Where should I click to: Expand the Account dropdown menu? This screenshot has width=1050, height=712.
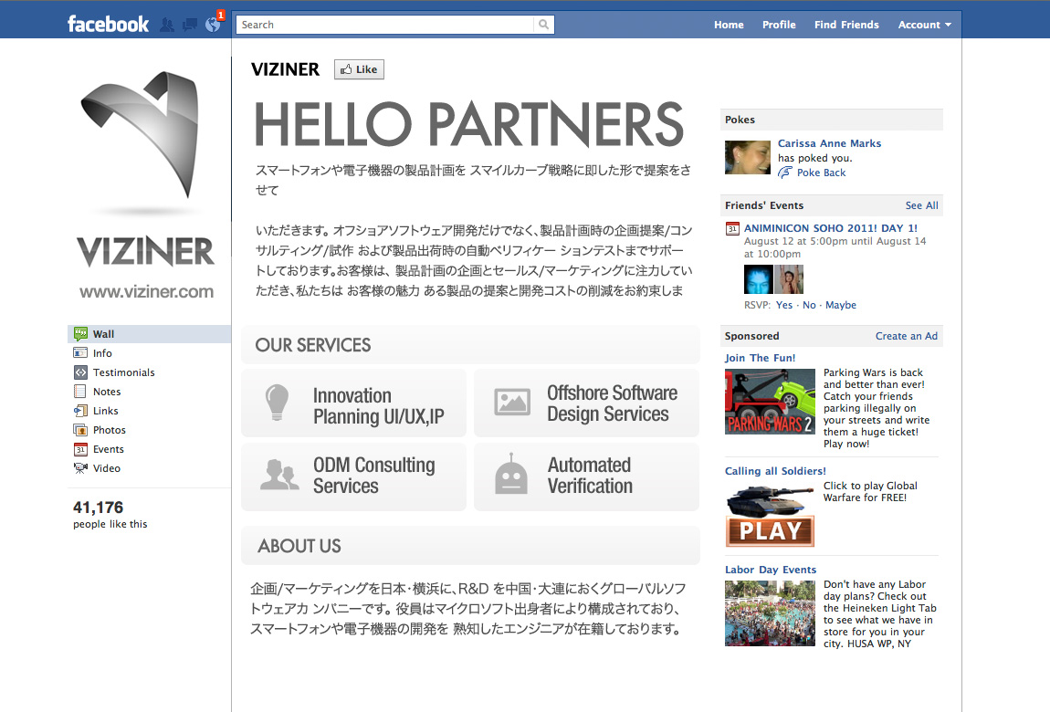[x=924, y=25]
